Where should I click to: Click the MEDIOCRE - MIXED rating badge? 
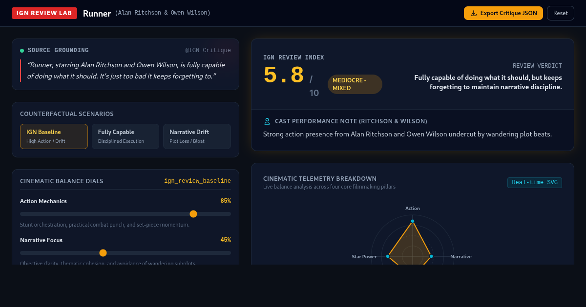click(x=355, y=84)
